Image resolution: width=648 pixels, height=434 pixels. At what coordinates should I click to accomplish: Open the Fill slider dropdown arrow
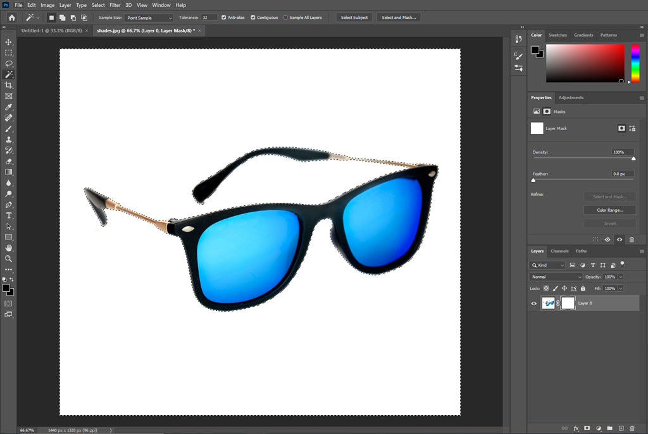pos(621,288)
